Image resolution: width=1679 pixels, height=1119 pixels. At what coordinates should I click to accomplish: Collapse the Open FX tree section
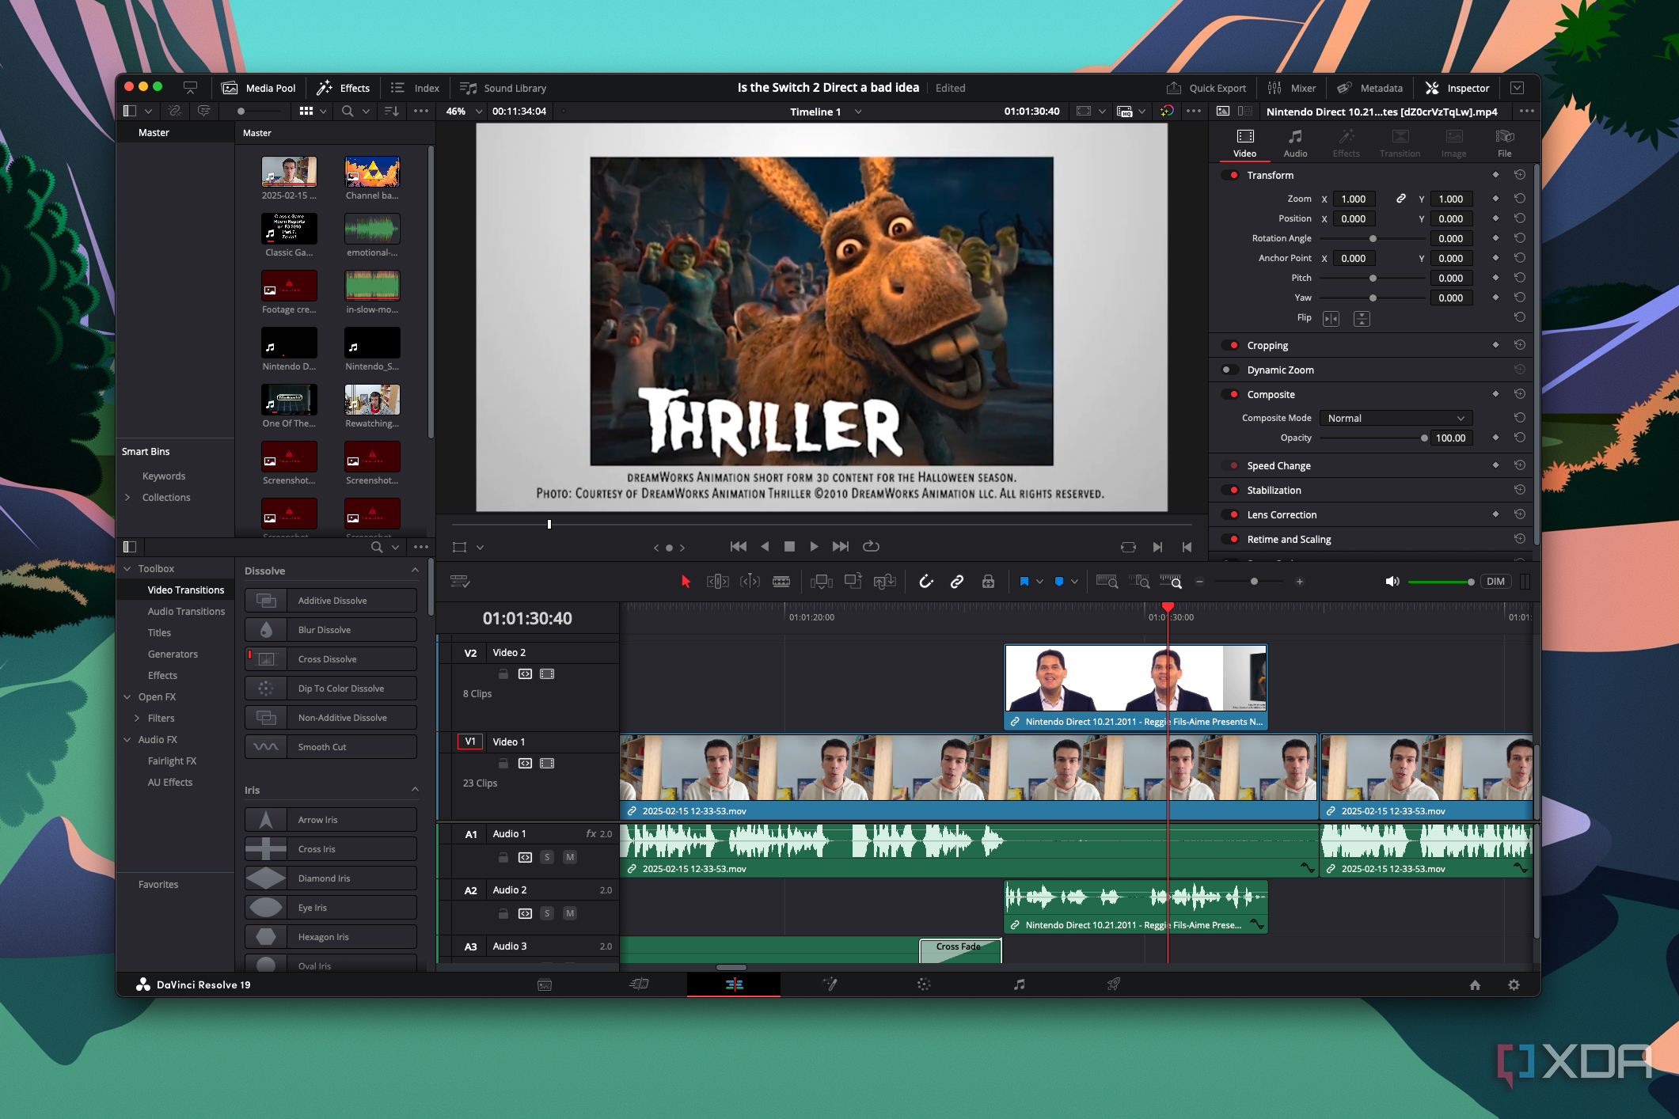click(127, 696)
